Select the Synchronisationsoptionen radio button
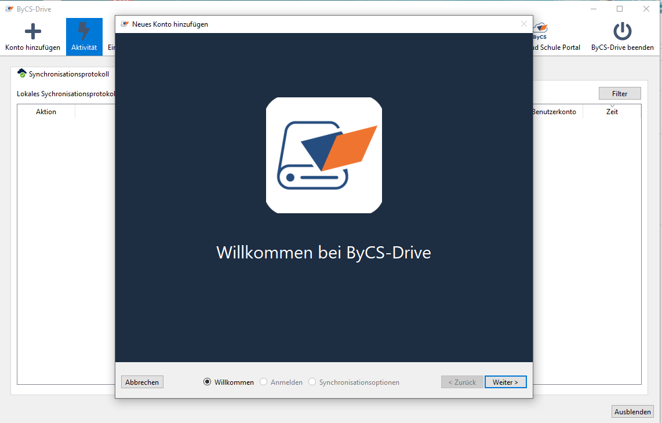This screenshot has height=423, width=662. (312, 382)
